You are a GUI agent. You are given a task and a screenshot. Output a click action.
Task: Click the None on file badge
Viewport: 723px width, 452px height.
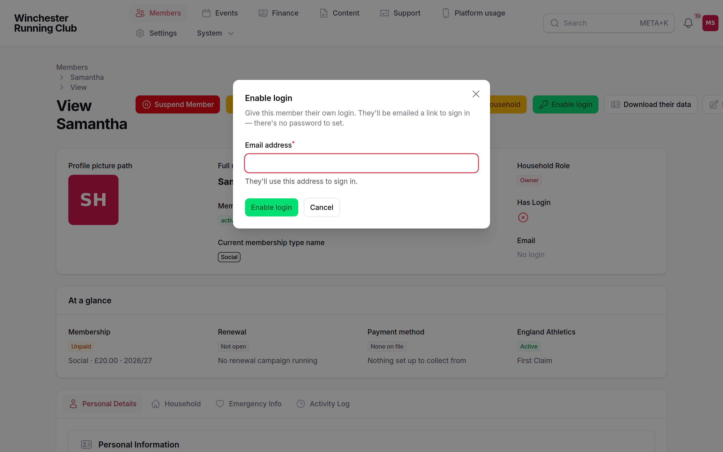[x=387, y=347]
